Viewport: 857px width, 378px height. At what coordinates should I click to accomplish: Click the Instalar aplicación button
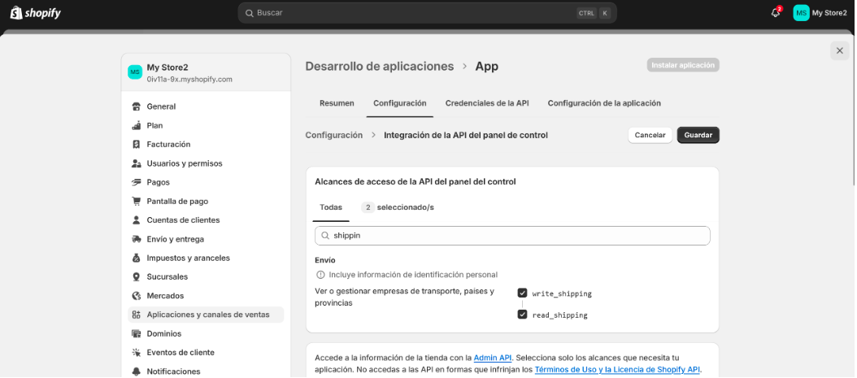click(683, 65)
